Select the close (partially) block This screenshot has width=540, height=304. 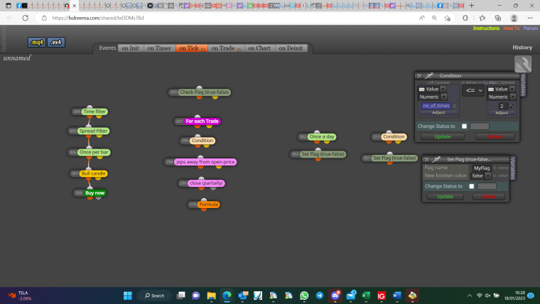point(206,183)
